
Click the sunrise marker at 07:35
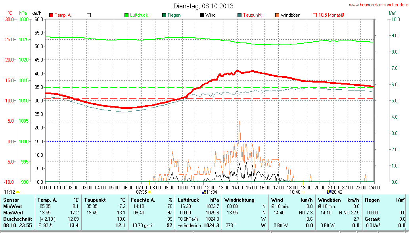point(149,192)
